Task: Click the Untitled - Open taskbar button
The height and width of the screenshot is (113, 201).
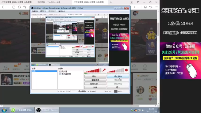Action: point(47,110)
